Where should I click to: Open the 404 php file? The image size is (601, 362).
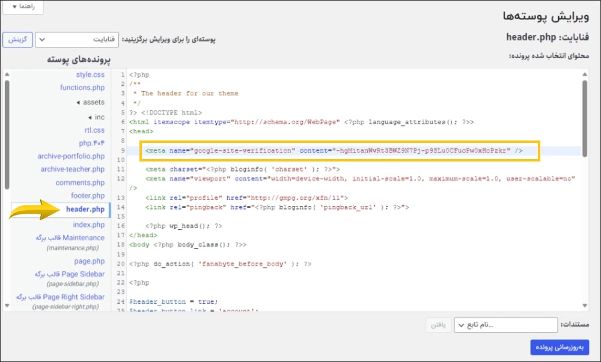click(91, 143)
